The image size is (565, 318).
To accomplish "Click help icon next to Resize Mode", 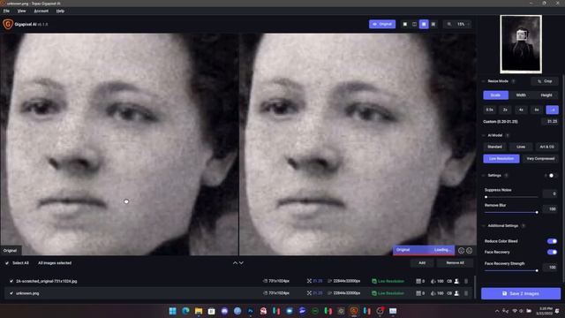I will click(513, 81).
